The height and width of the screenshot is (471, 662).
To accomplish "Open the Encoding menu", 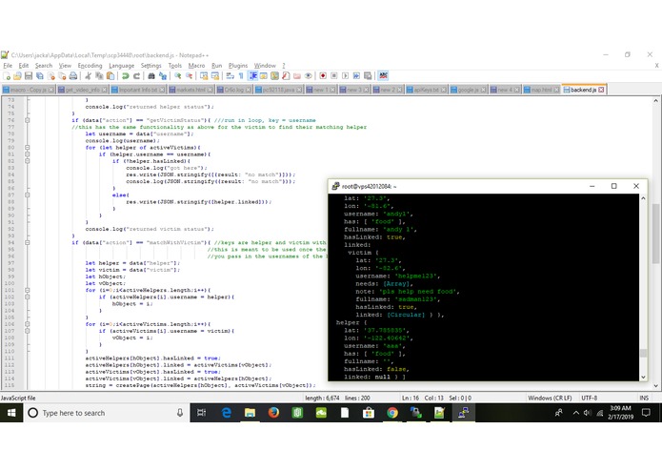I will coord(90,66).
